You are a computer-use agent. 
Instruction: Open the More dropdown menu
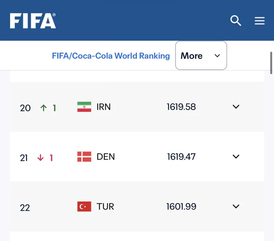pyautogui.click(x=201, y=55)
